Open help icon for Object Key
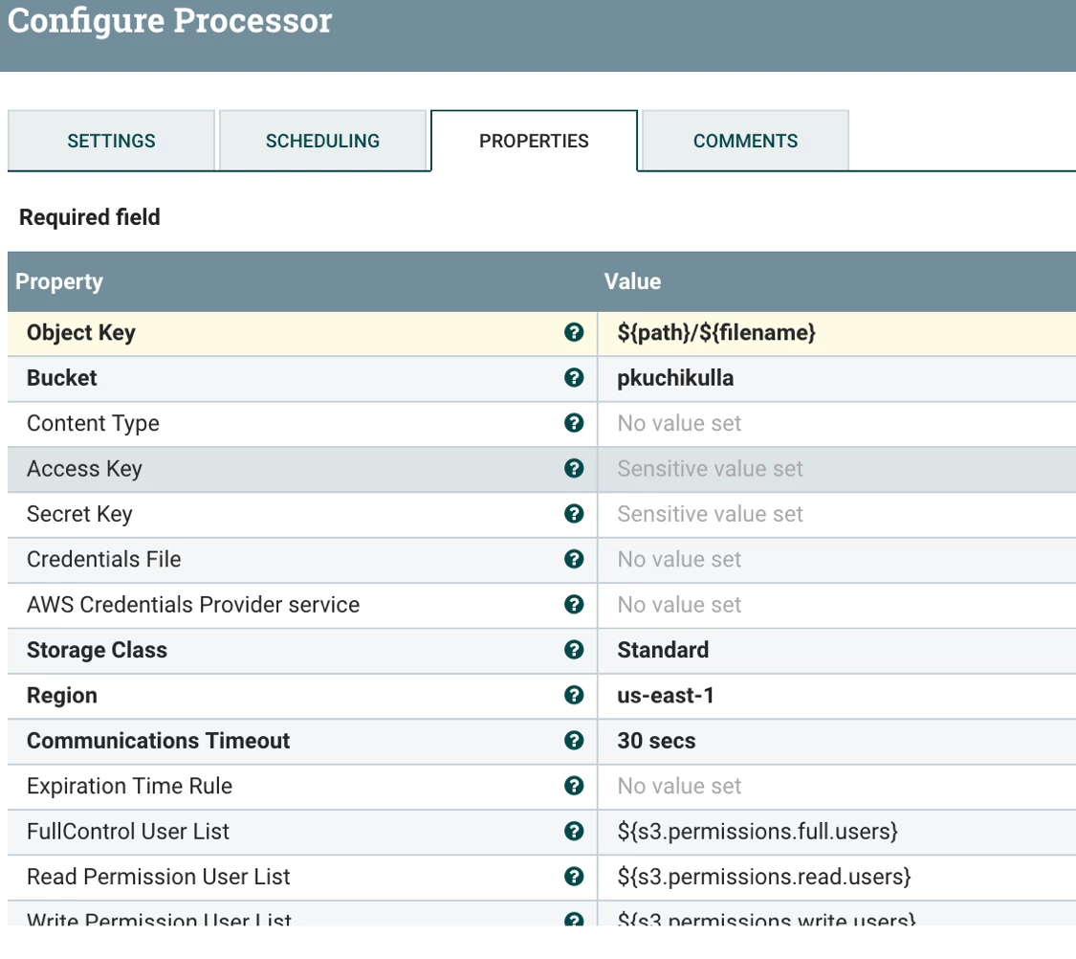 click(574, 333)
